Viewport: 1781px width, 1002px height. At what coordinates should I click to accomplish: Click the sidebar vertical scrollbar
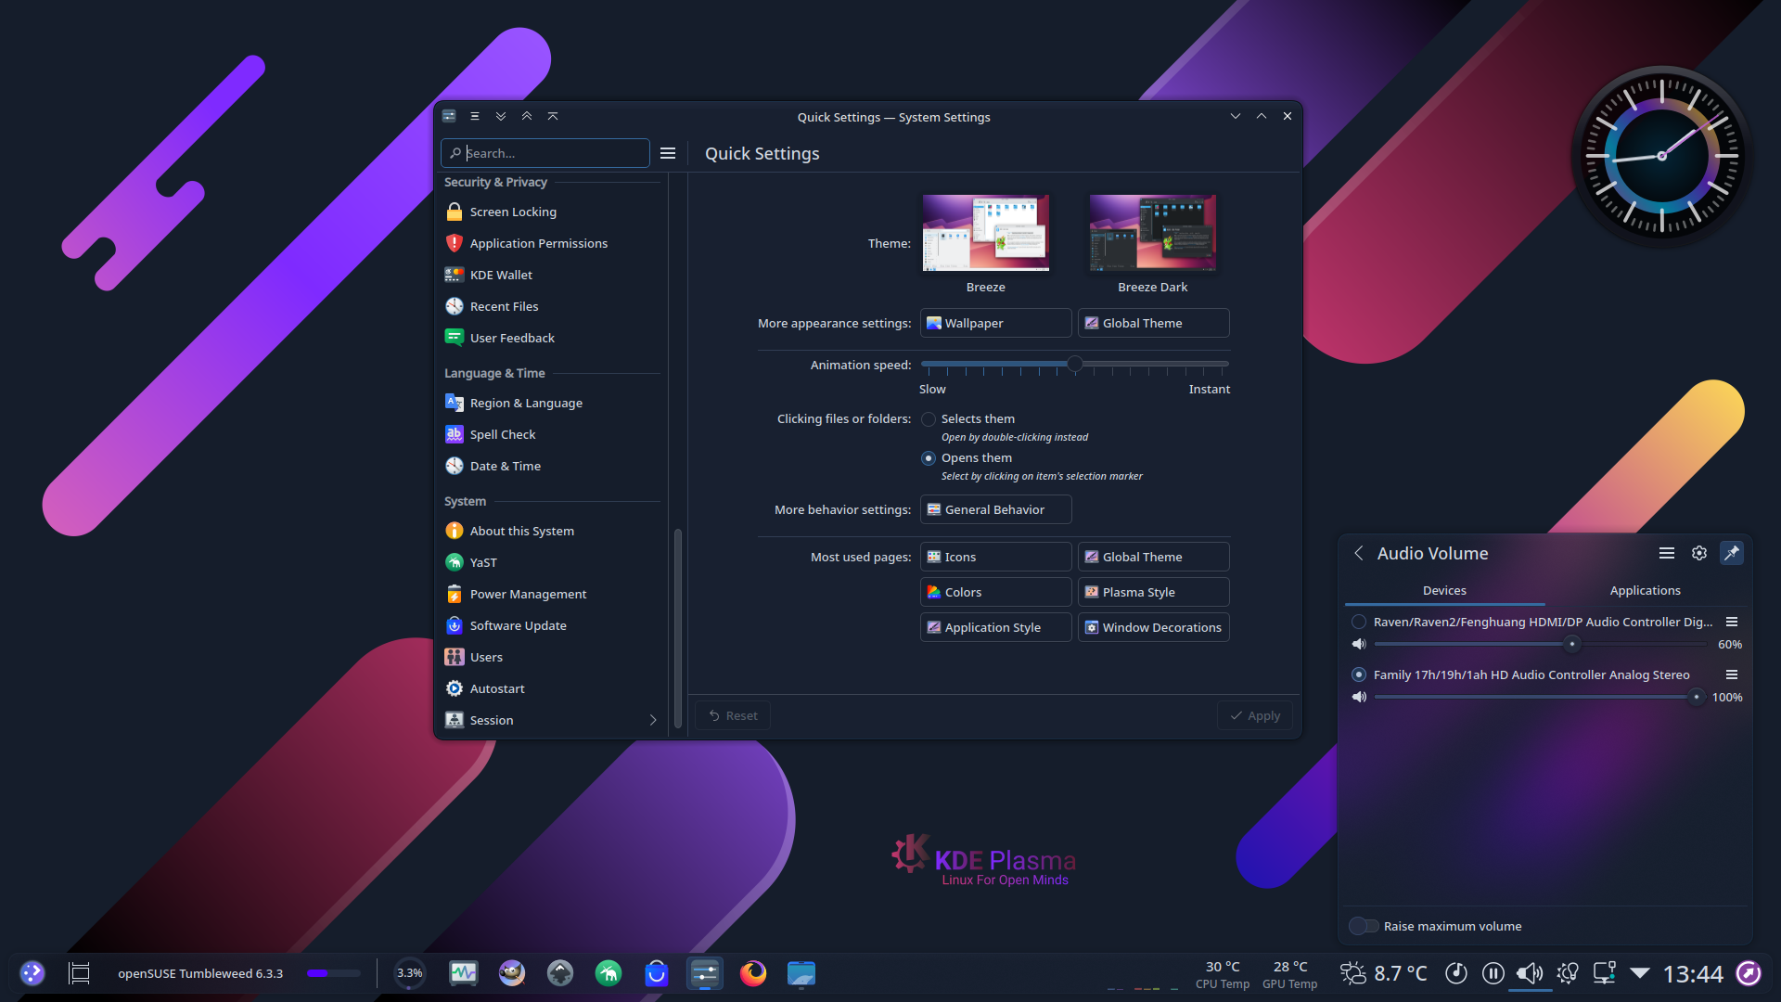click(x=677, y=628)
